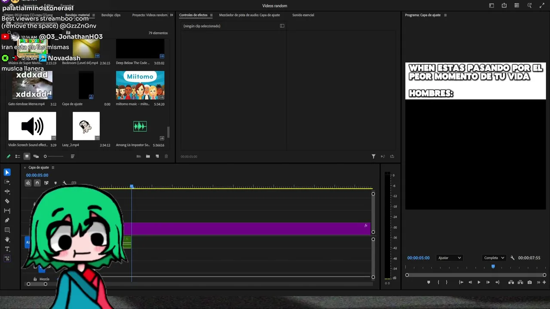Open Mezclador de pista de audio tab
Viewport: 550px width, 309px height.
(249, 15)
